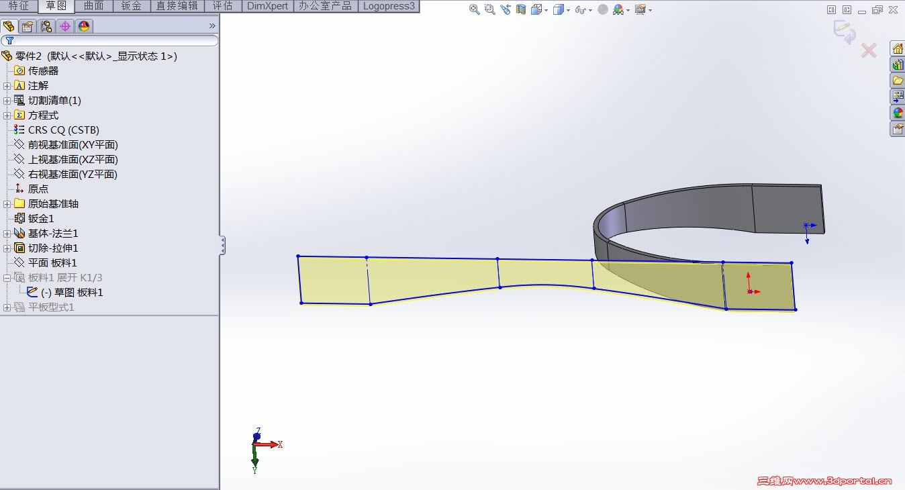Viewport: 905px width, 490px height.
Task: Switch to the 办公室产品 tab
Action: tap(326, 6)
